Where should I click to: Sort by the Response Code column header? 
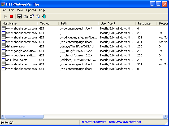click(x=146, y=23)
